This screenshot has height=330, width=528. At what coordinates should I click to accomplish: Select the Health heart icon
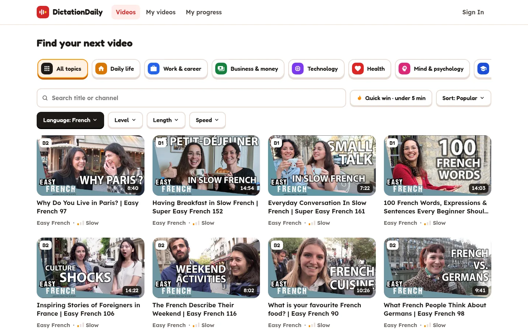coord(358,69)
